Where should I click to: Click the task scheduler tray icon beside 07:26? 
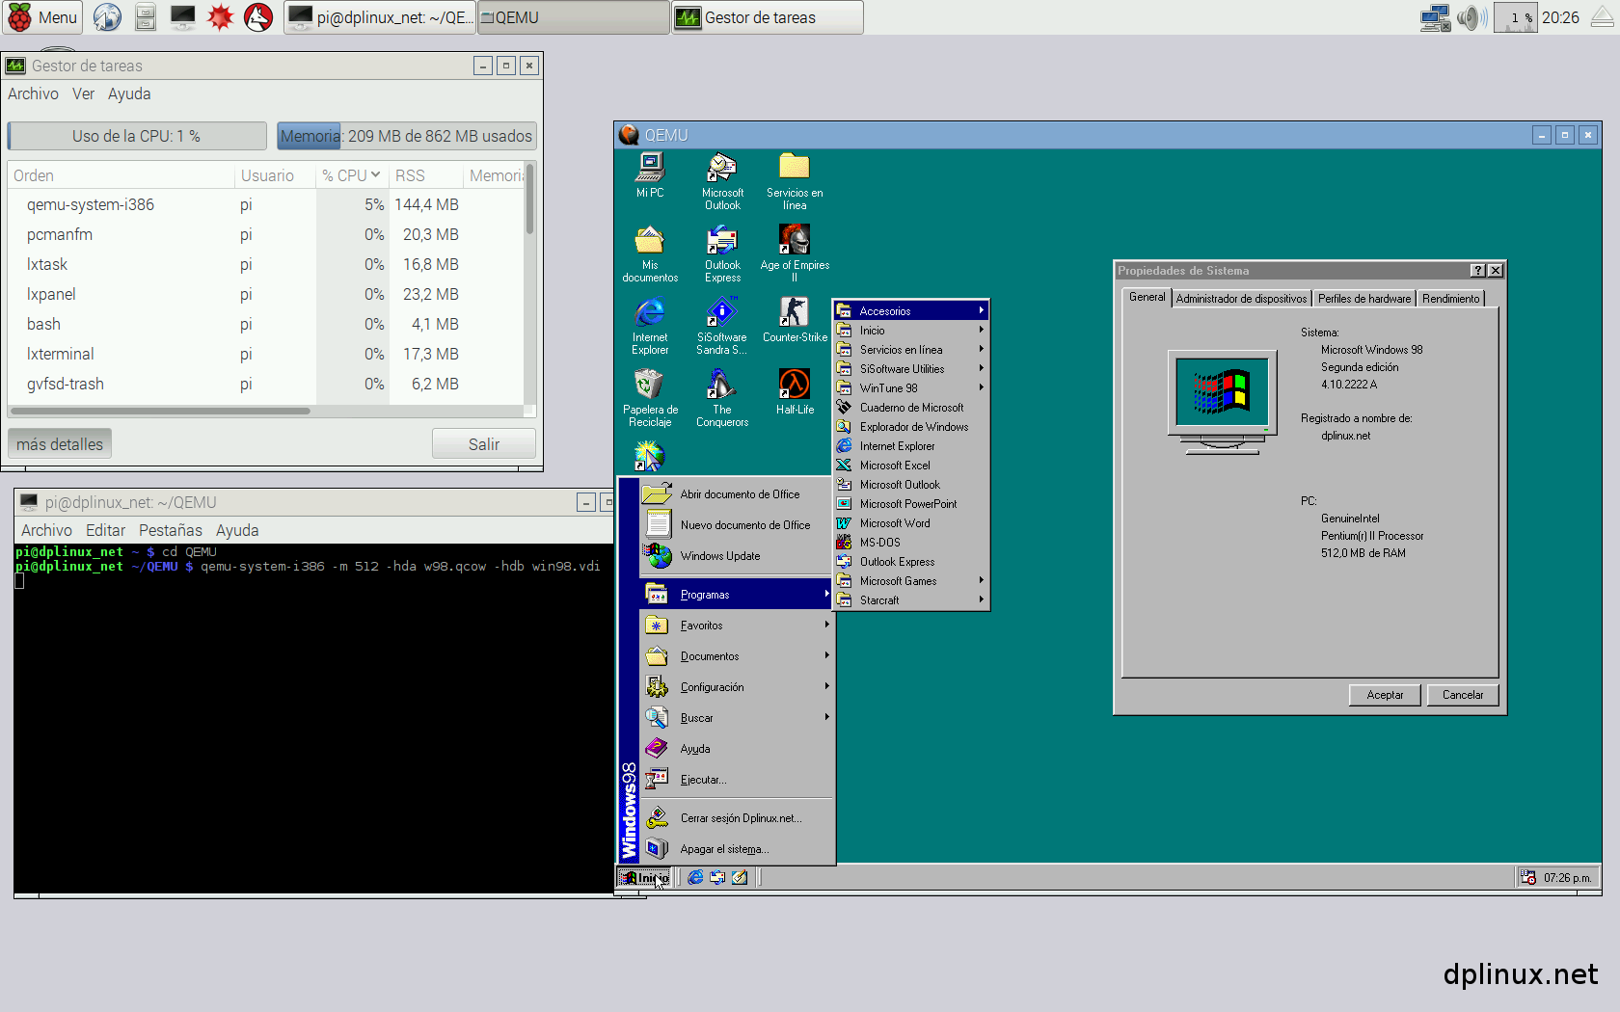click(x=1528, y=877)
